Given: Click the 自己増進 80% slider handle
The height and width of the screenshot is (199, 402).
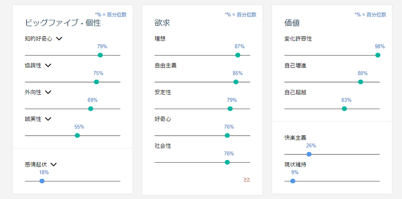Looking at the screenshot, I should coord(360,82).
